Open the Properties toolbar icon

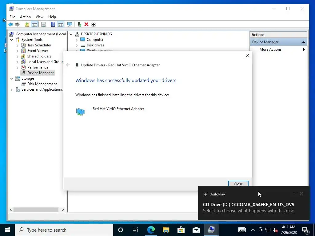coord(43,25)
